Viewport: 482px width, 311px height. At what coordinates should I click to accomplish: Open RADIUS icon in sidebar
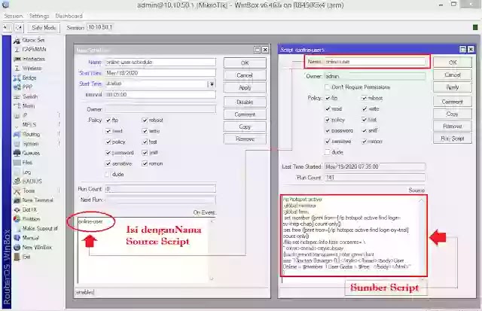click(17, 181)
